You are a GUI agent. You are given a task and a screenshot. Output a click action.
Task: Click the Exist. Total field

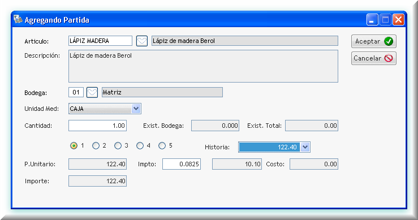(x=312, y=126)
